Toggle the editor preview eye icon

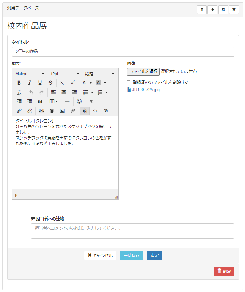point(105,111)
